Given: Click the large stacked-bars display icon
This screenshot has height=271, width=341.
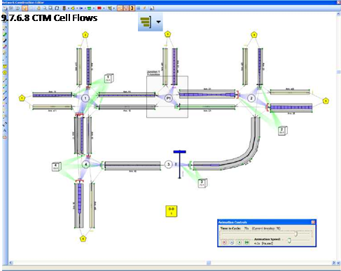Looking at the screenshot, I should coord(146,22).
